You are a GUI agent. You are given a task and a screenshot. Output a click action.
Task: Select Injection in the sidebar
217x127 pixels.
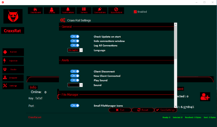[13, 61]
